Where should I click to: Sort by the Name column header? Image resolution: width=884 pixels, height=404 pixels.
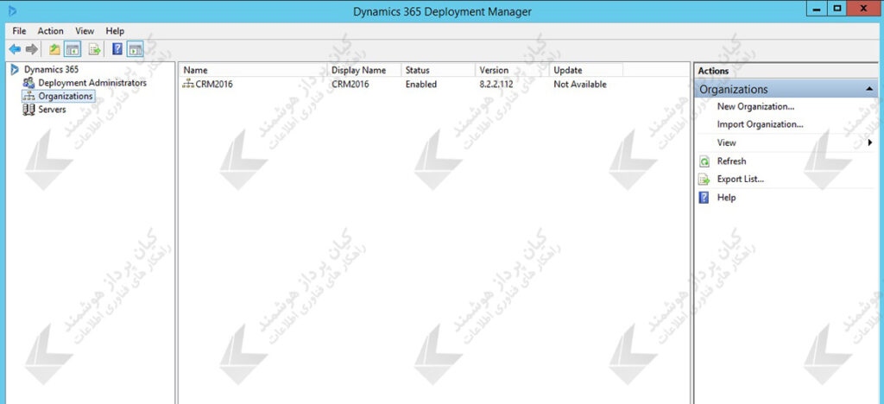coord(254,71)
